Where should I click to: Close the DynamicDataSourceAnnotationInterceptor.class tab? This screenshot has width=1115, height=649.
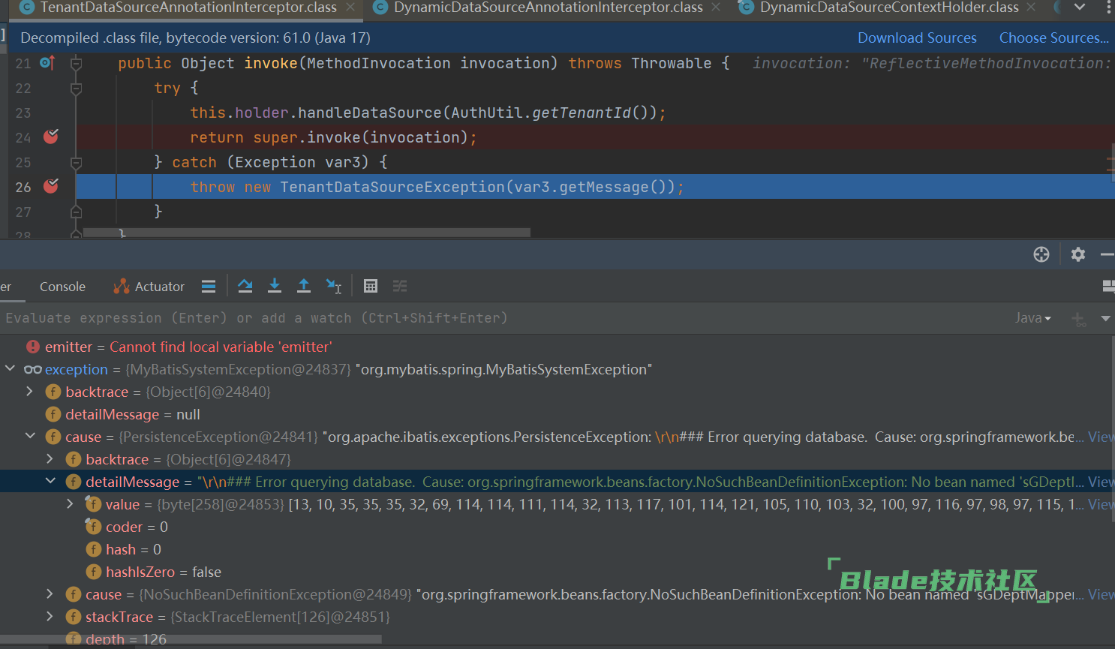[716, 8]
